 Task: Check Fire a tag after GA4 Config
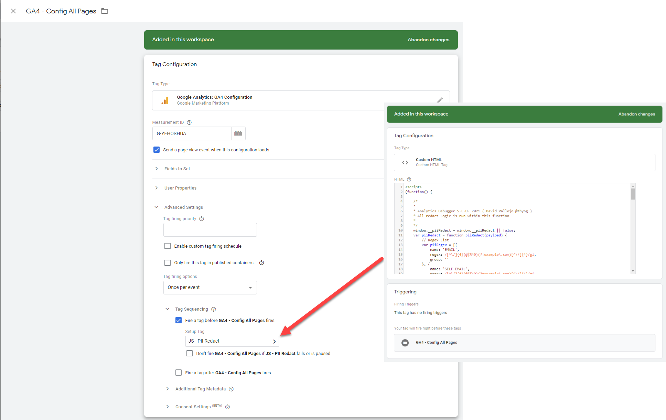pyautogui.click(x=179, y=373)
